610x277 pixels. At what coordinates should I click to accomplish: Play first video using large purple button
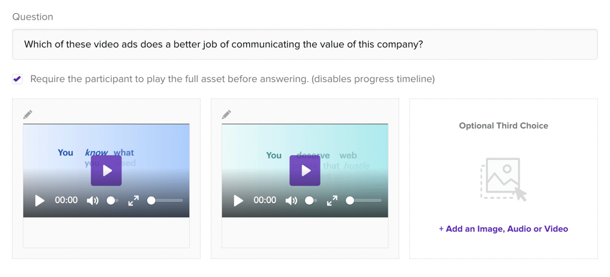(x=106, y=171)
